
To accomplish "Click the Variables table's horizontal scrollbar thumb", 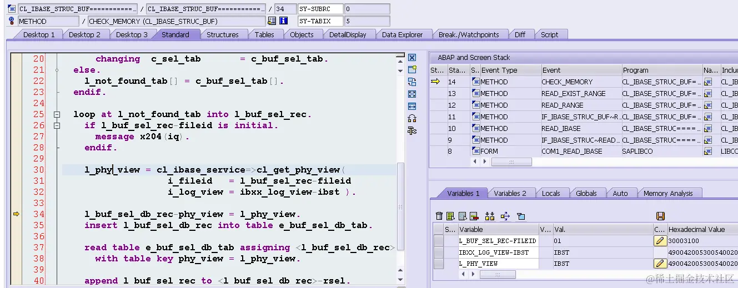I will [x=496, y=275].
